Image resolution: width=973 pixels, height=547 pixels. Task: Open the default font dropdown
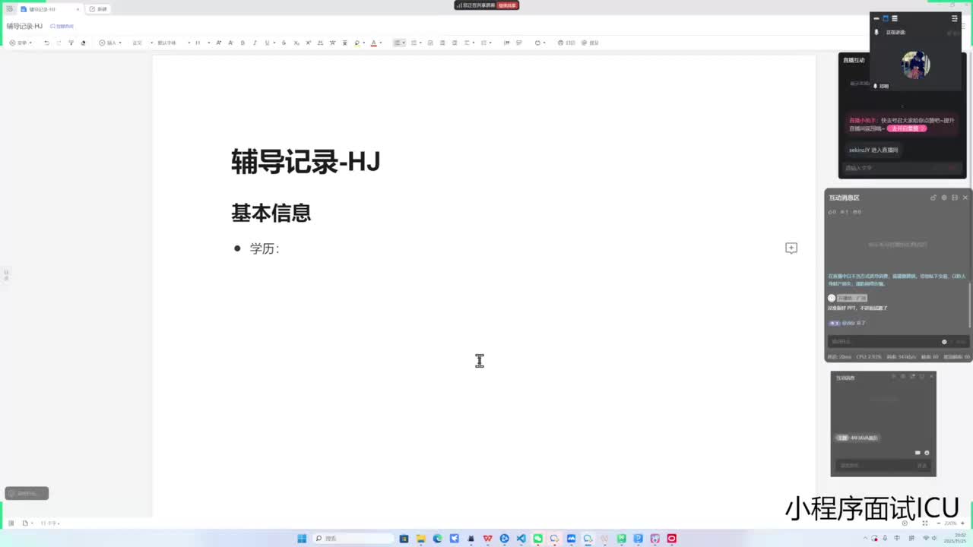(173, 43)
